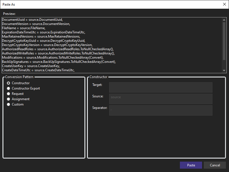Image resolution: width=229 pixels, height=172 pixels.
Task: Click the Target input field
Action: point(161,87)
